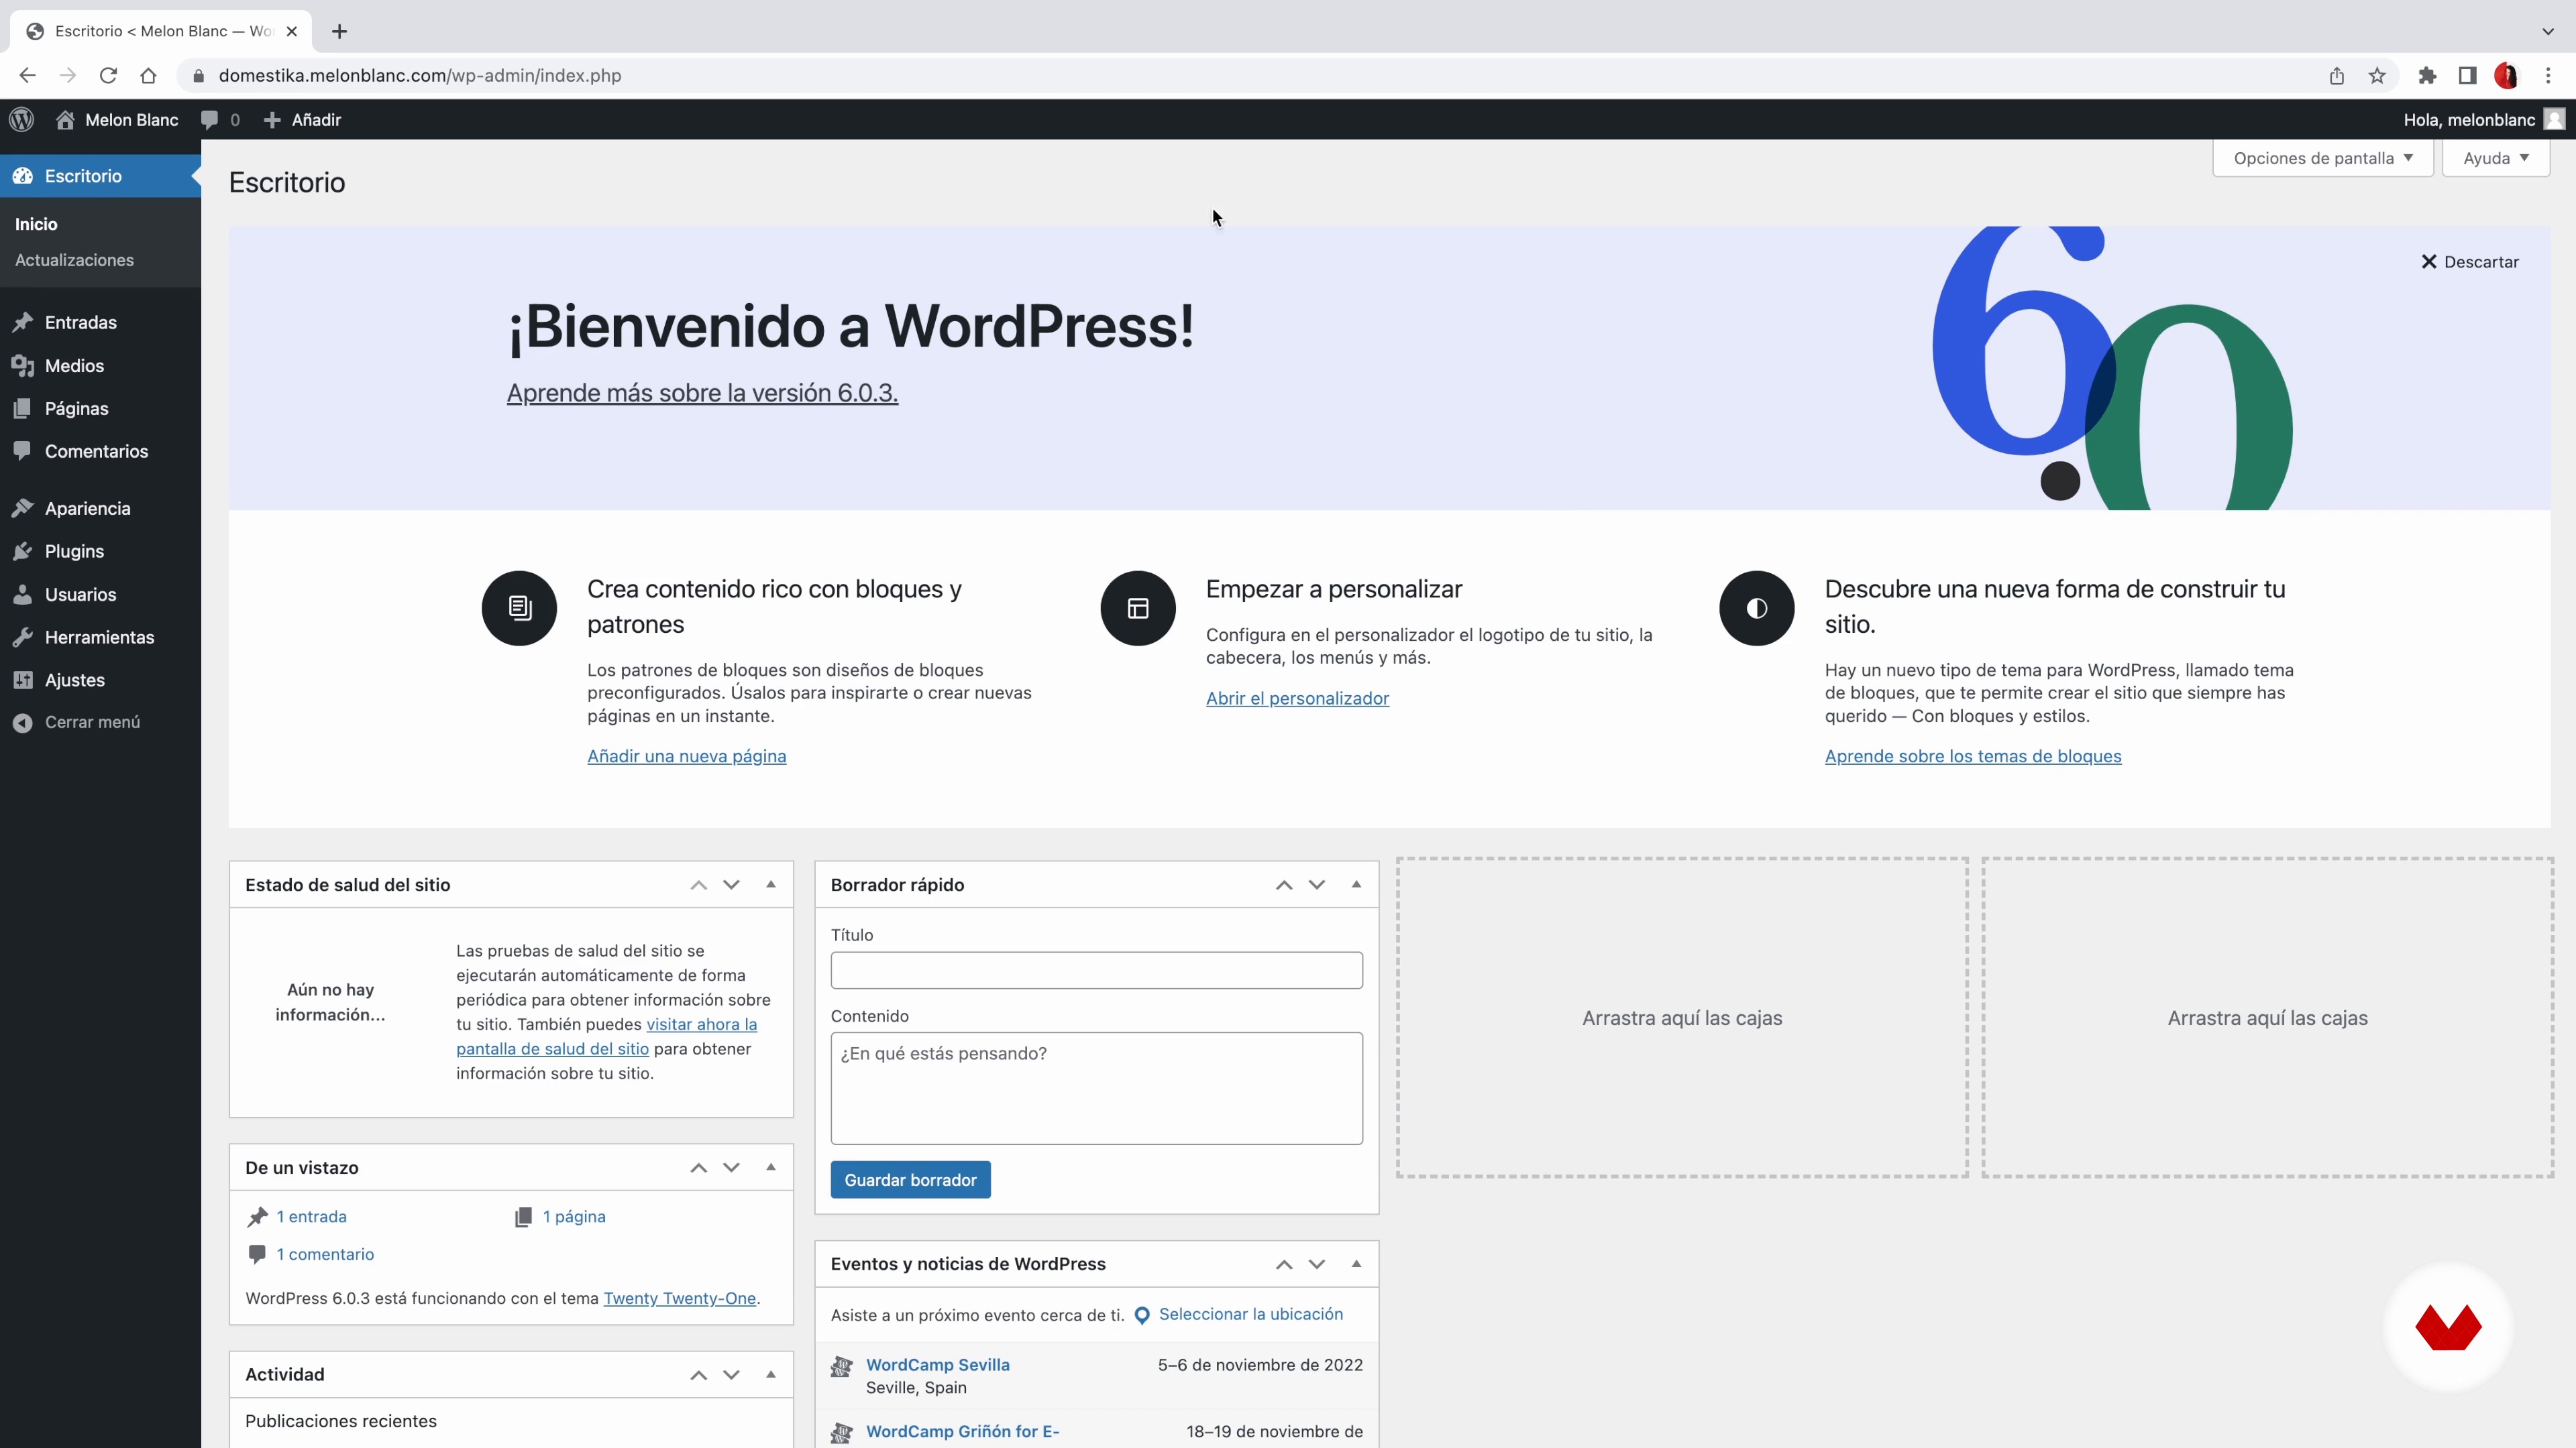Collapse sidebar with Cerrar menú icon
This screenshot has width=2576, height=1448.
(x=23, y=723)
